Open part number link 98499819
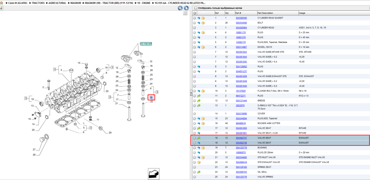The image size is (370, 180). point(241,123)
